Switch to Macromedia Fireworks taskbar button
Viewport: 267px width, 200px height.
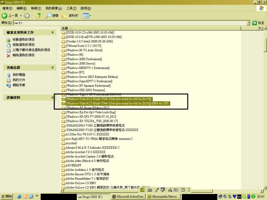pos(164,197)
